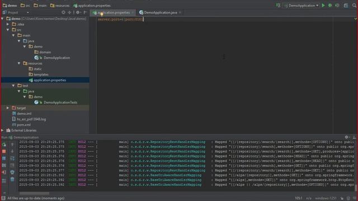This screenshot has width=358, height=201.
Task: Click the exit icon in Run panel
Action: pos(4,173)
